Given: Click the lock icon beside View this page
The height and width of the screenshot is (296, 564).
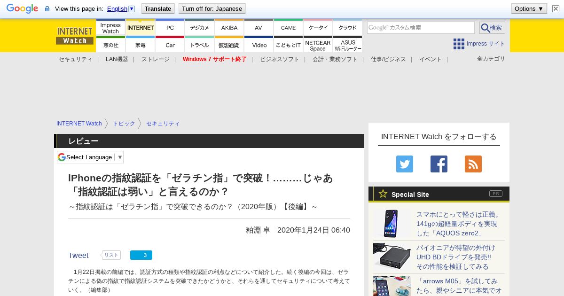Looking at the screenshot, I should 47,9.
